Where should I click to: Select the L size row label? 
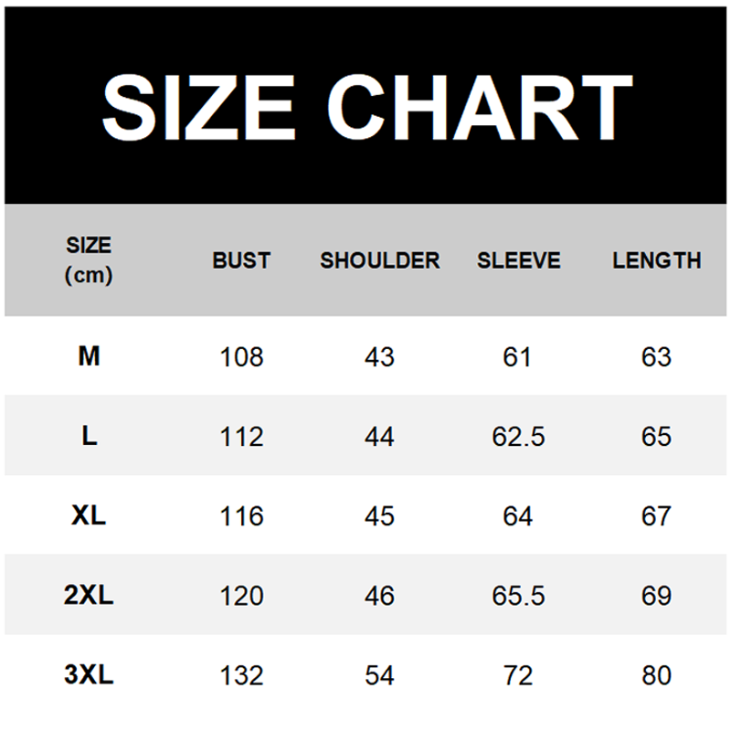(x=89, y=436)
